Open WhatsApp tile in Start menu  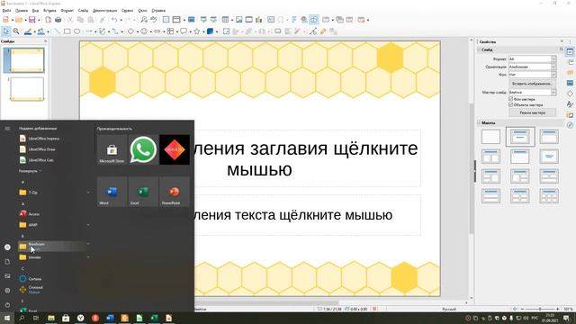tap(143, 149)
